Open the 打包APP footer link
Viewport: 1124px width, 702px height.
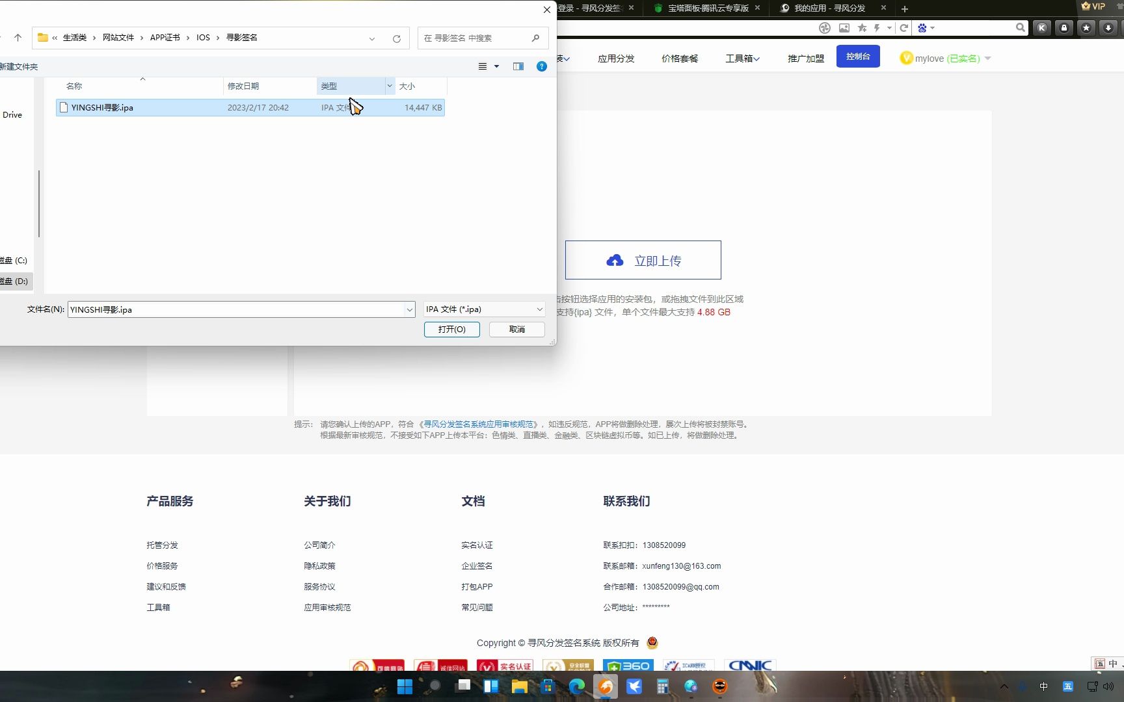pyautogui.click(x=477, y=587)
